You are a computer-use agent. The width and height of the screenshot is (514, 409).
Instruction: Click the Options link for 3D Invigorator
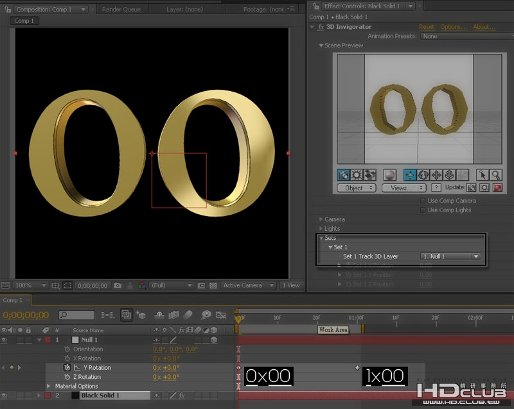click(x=453, y=27)
